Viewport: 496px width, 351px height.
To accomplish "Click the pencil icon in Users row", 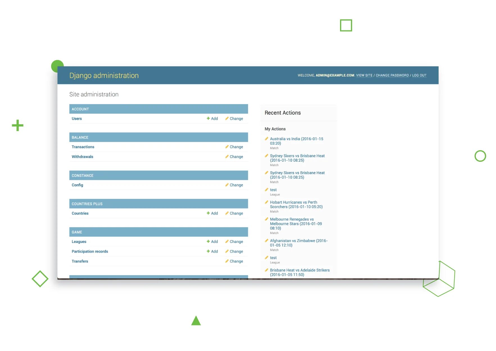I will coord(227,118).
